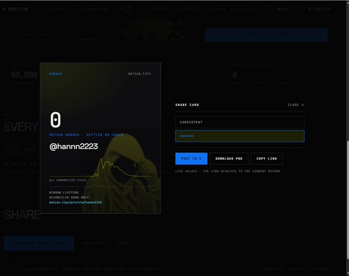Click the @hannn2223 handle on the card
Screen dimensions: 349x276
pyautogui.click(x=74, y=146)
